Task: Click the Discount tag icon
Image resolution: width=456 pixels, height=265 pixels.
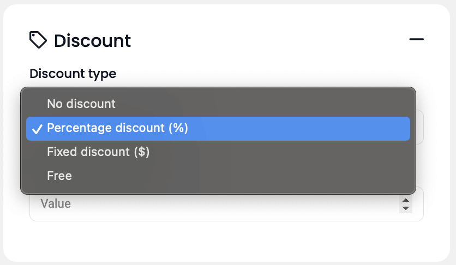Action: click(x=38, y=40)
